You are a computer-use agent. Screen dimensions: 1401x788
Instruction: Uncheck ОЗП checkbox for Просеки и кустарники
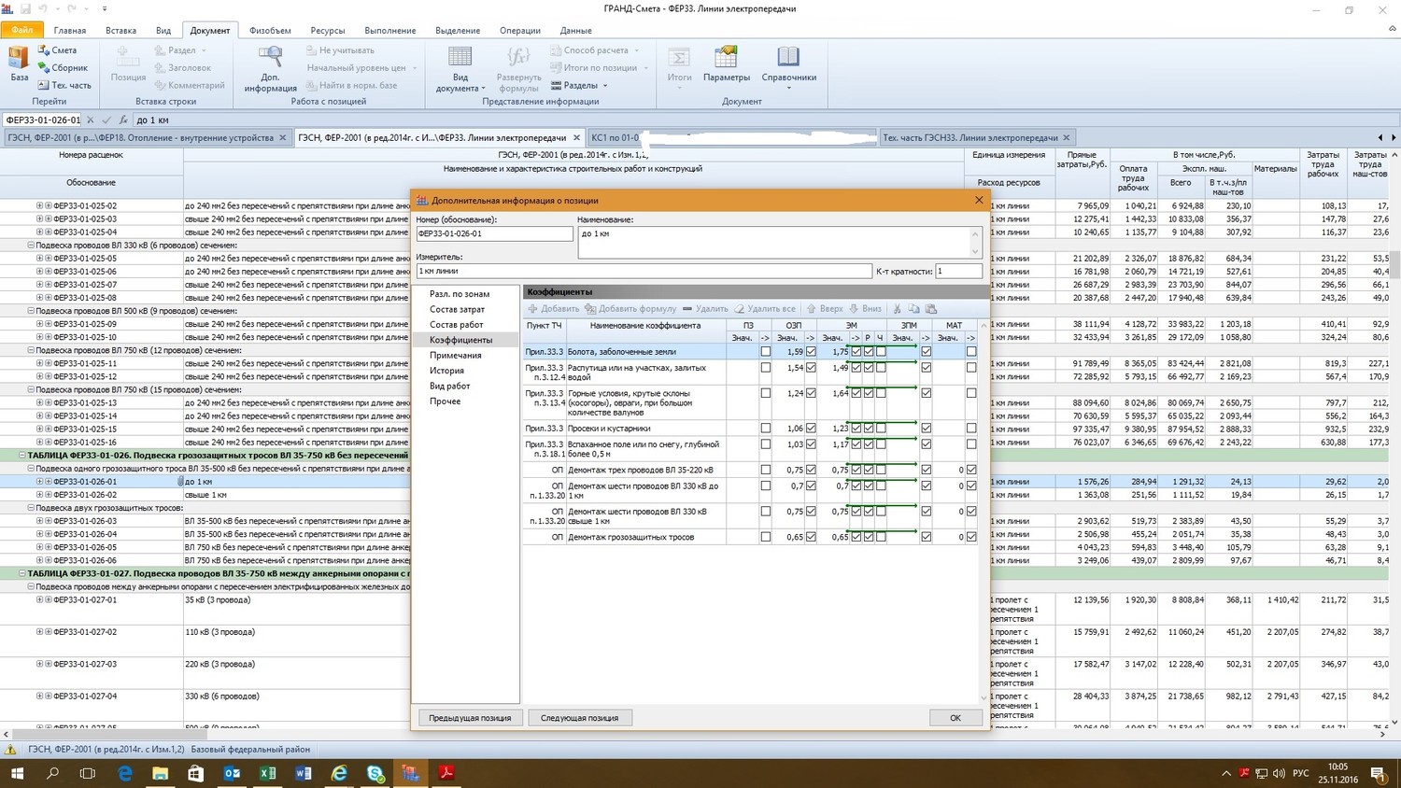coord(811,429)
